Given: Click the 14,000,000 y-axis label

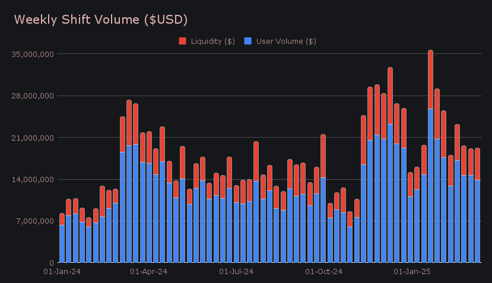Looking at the screenshot, I should pyautogui.click(x=33, y=180).
